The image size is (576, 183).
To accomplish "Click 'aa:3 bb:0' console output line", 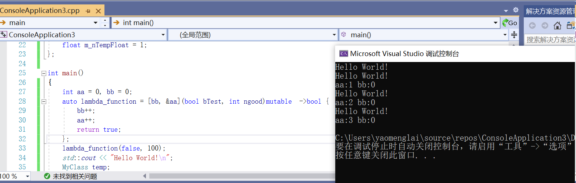I will [355, 120].
